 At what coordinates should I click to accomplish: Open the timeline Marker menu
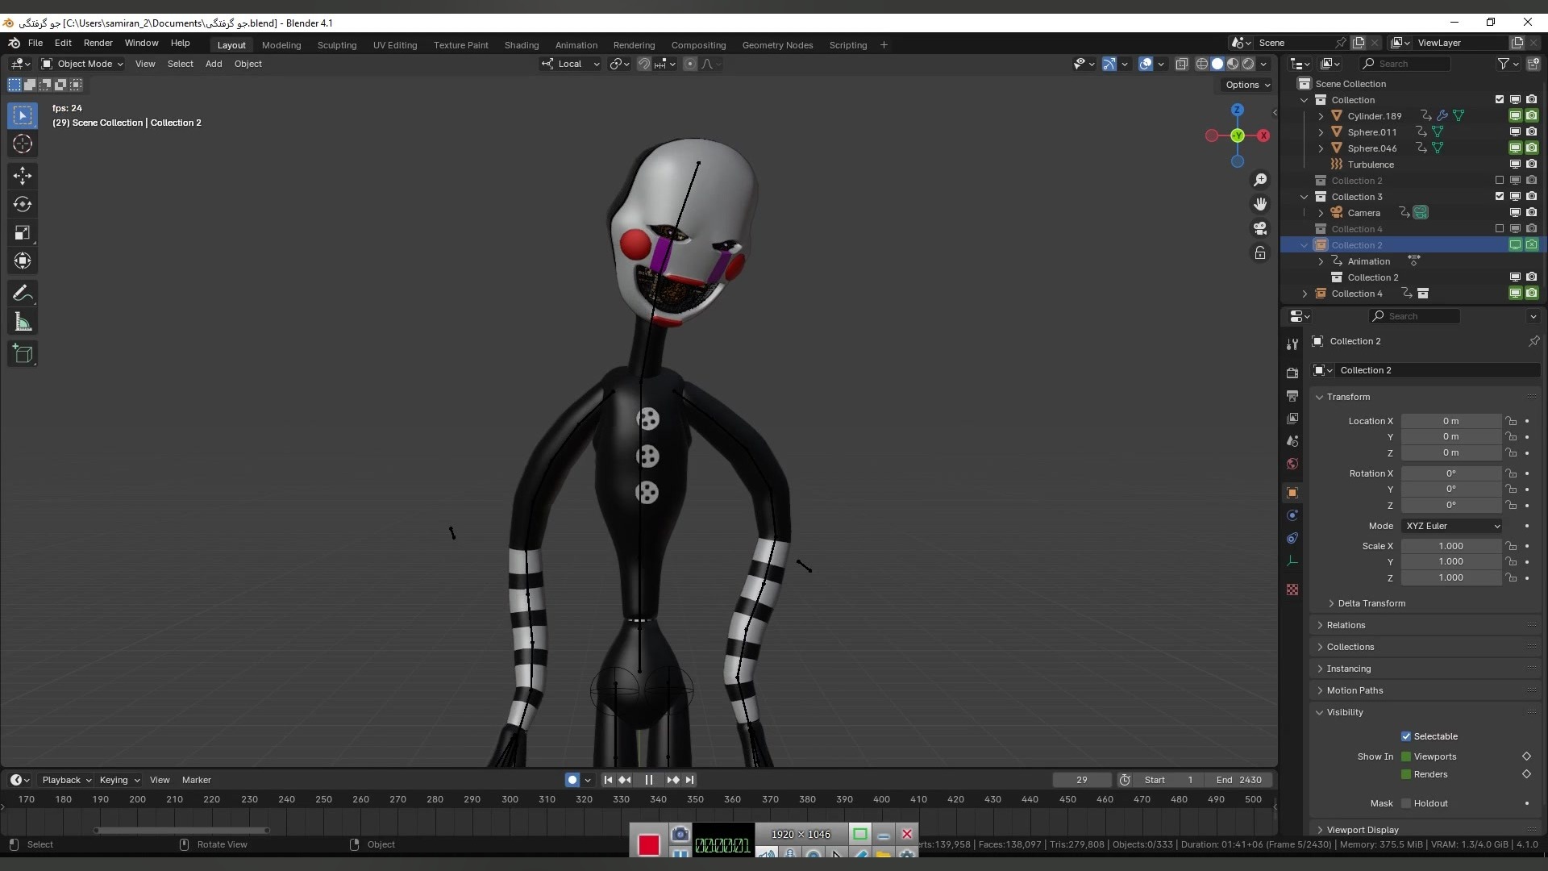click(x=196, y=780)
